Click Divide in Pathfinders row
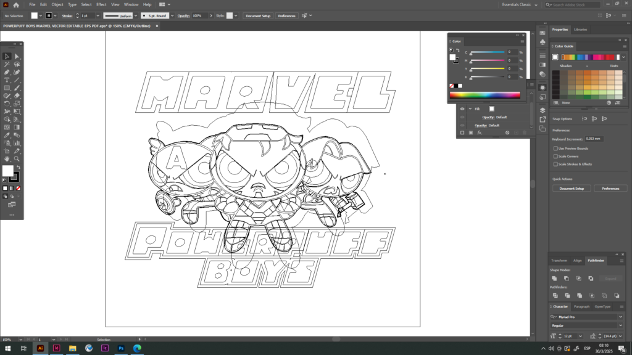The height and width of the screenshot is (355, 632). coord(555,295)
